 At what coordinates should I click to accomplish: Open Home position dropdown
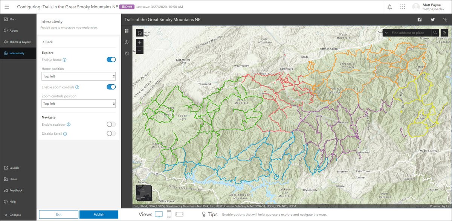(78, 76)
